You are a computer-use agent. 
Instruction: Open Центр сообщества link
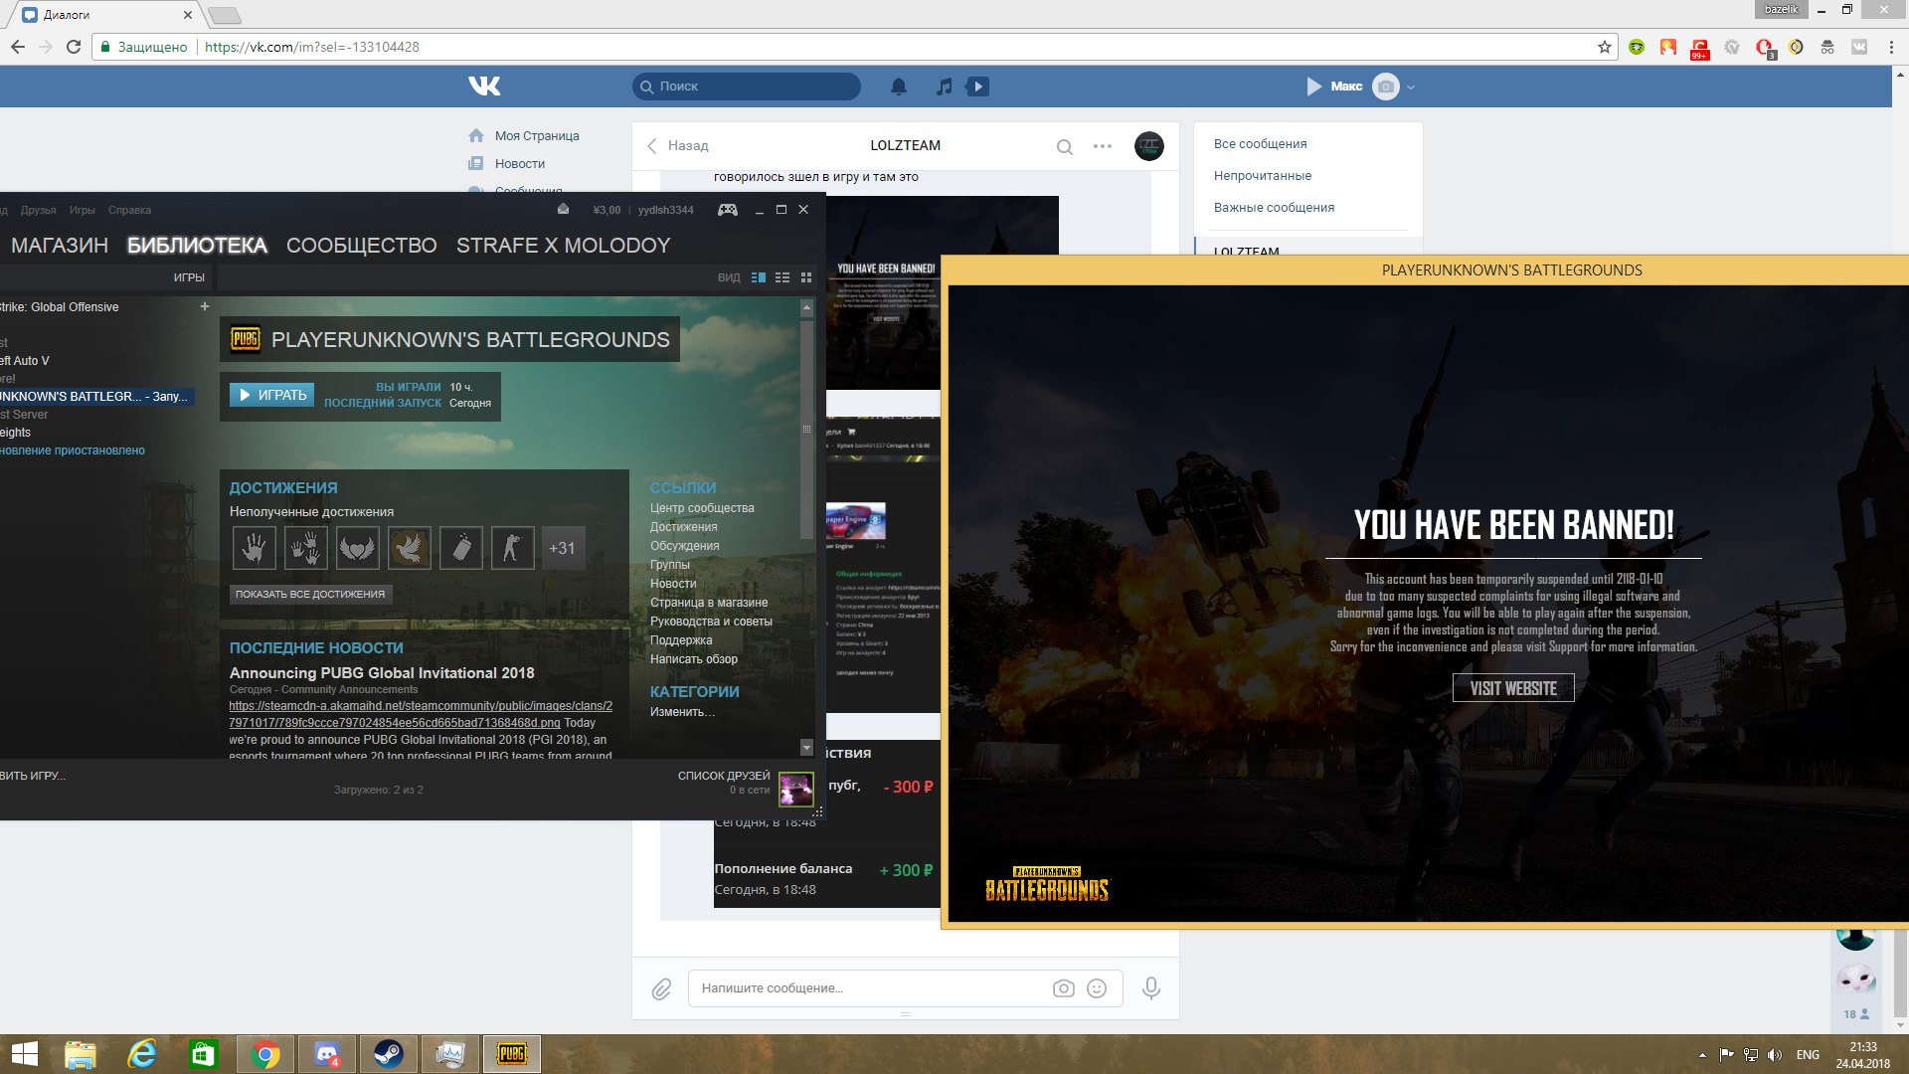pyautogui.click(x=702, y=508)
